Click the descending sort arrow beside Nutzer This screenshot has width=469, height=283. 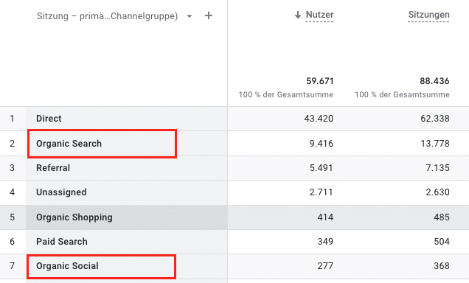298,15
